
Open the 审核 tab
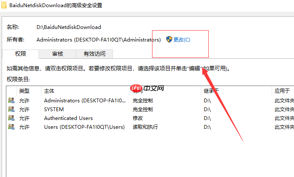58,54
